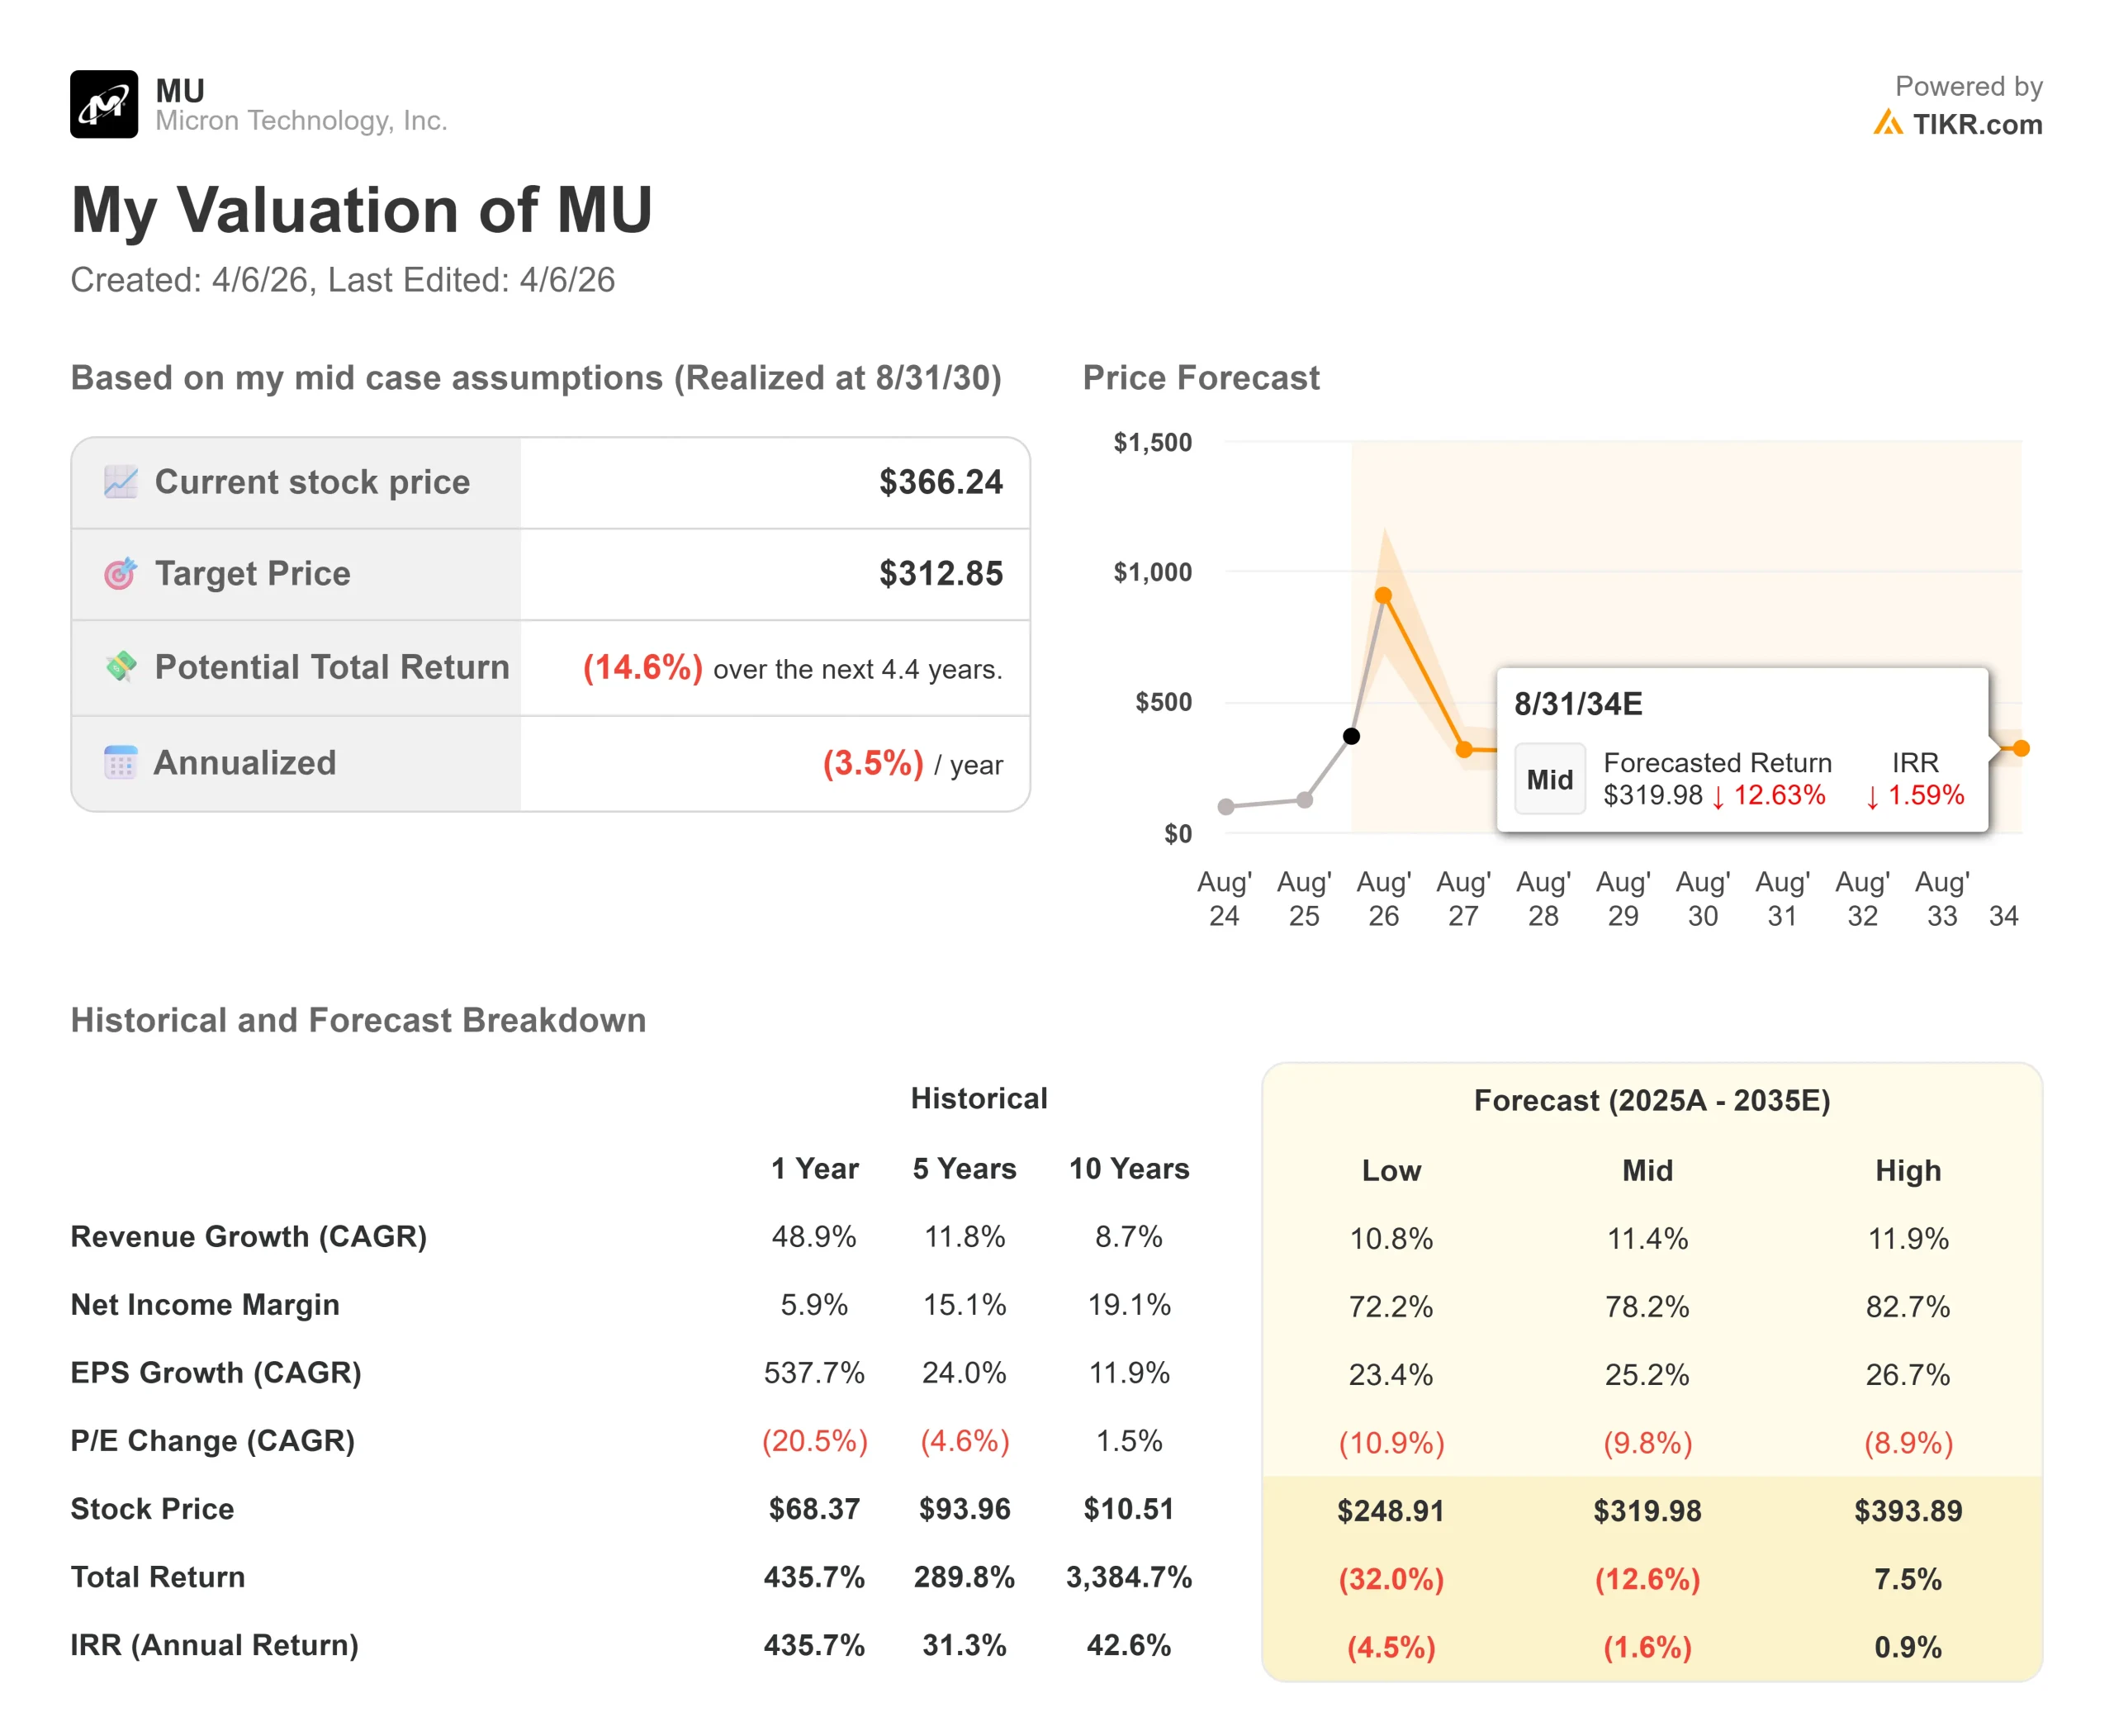Click the orange peak point at Aug '26
The width and height of the screenshot is (2114, 1736).
point(1383,595)
